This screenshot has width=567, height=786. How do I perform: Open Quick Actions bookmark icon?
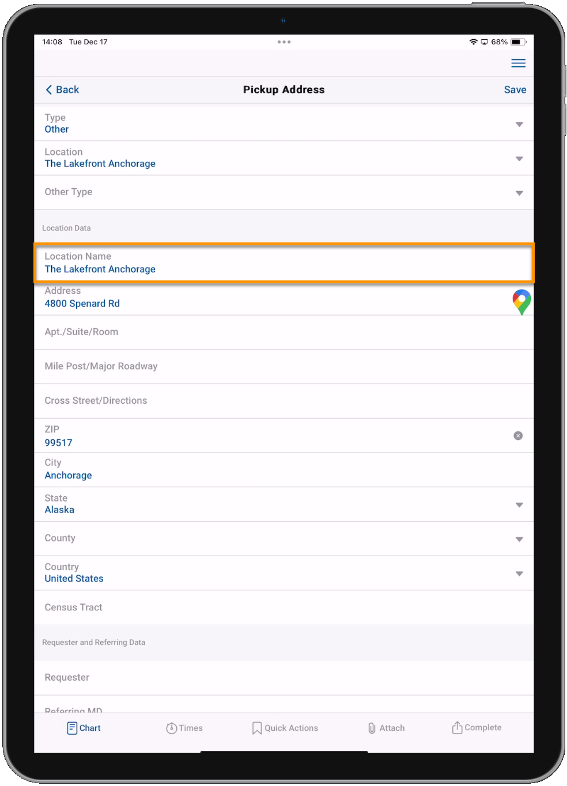click(257, 728)
